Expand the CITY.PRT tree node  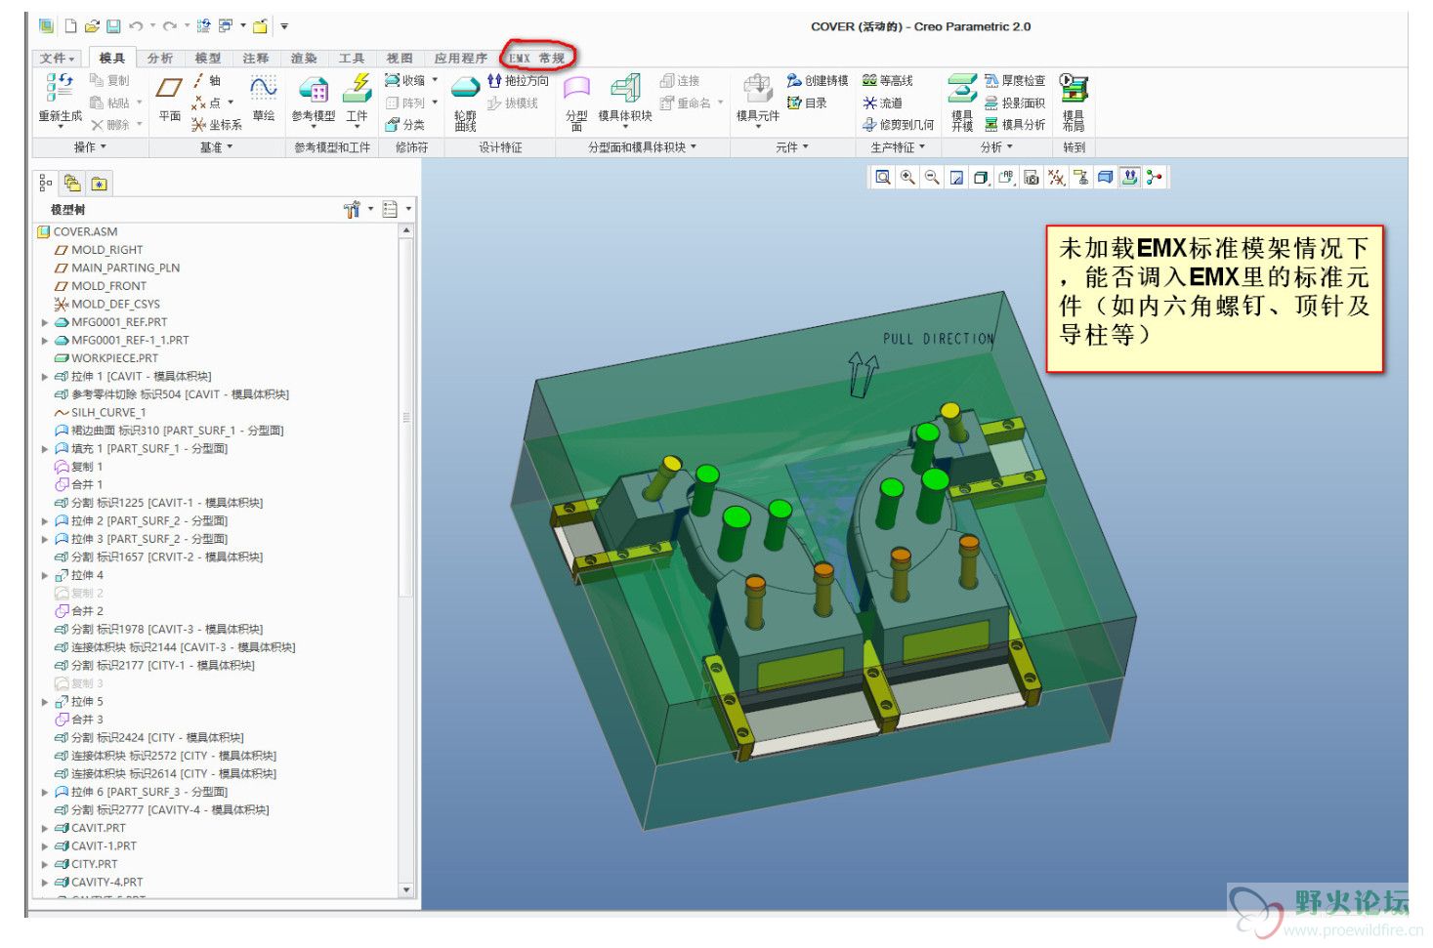45,865
